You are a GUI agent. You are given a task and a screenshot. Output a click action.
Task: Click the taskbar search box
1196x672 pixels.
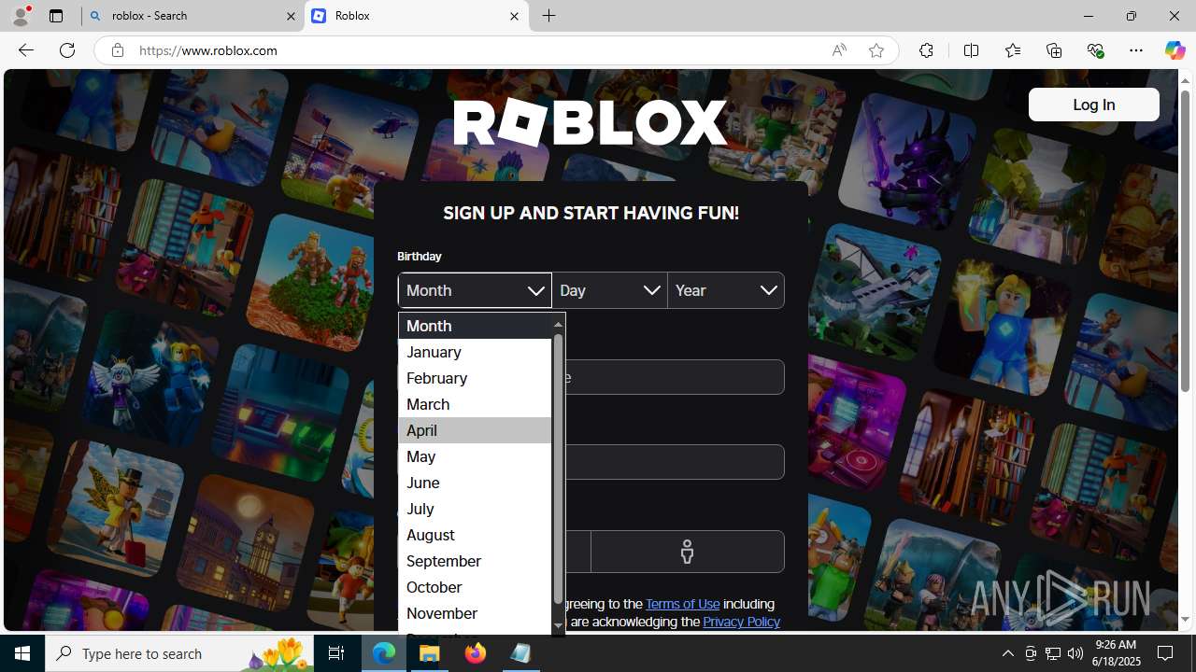181,653
